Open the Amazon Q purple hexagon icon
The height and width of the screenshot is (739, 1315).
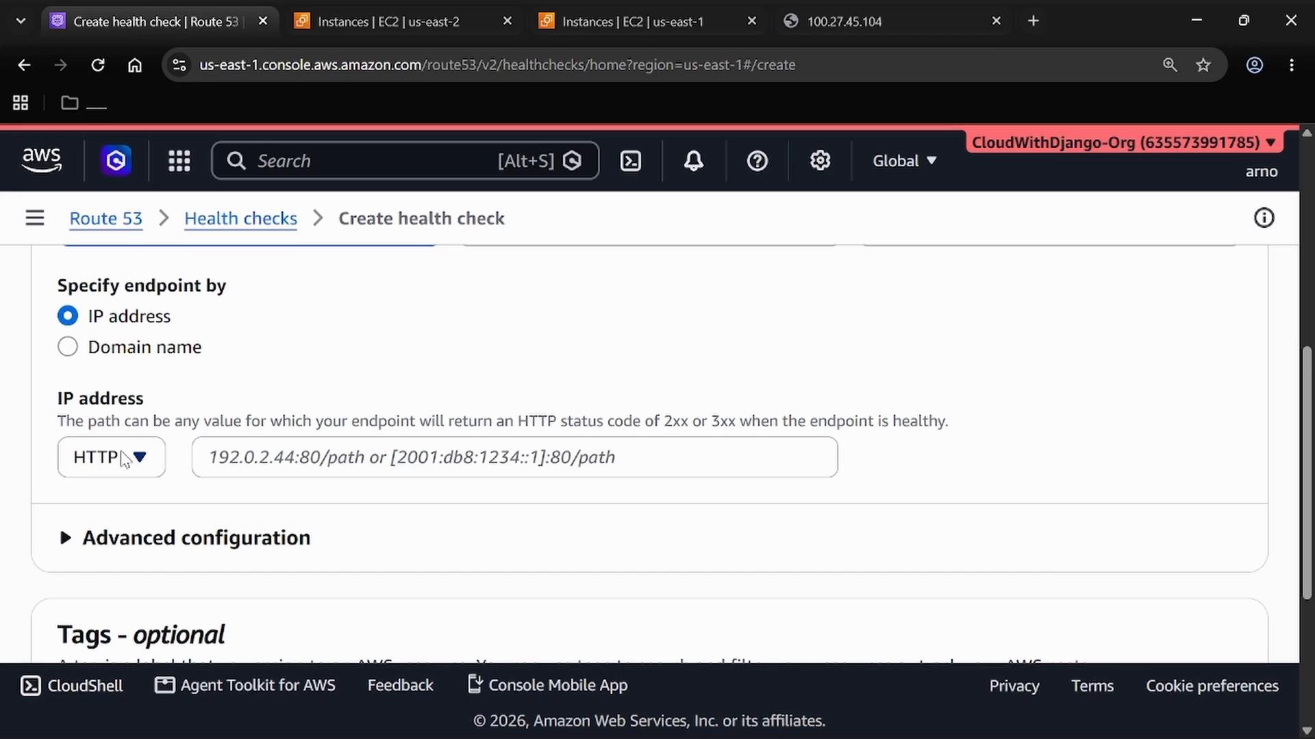[x=116, y=161]
